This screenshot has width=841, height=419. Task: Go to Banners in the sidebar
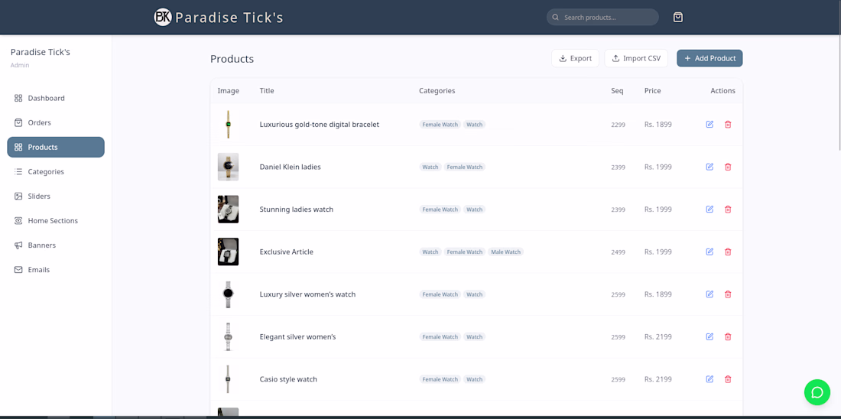[x=56, y=245]
